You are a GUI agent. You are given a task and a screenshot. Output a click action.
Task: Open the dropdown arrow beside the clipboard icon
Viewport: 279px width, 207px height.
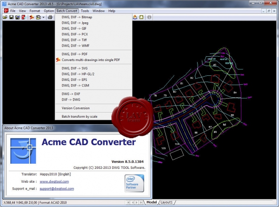pyautogui.click(x=43, y=17)
